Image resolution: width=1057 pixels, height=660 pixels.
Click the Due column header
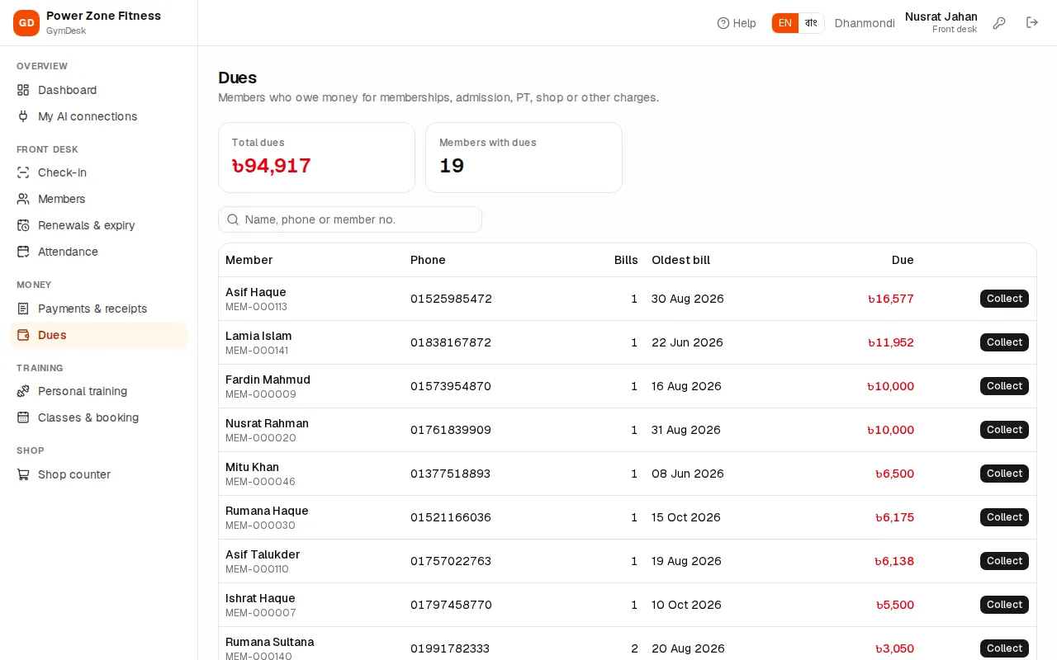(x=903, y=260)
